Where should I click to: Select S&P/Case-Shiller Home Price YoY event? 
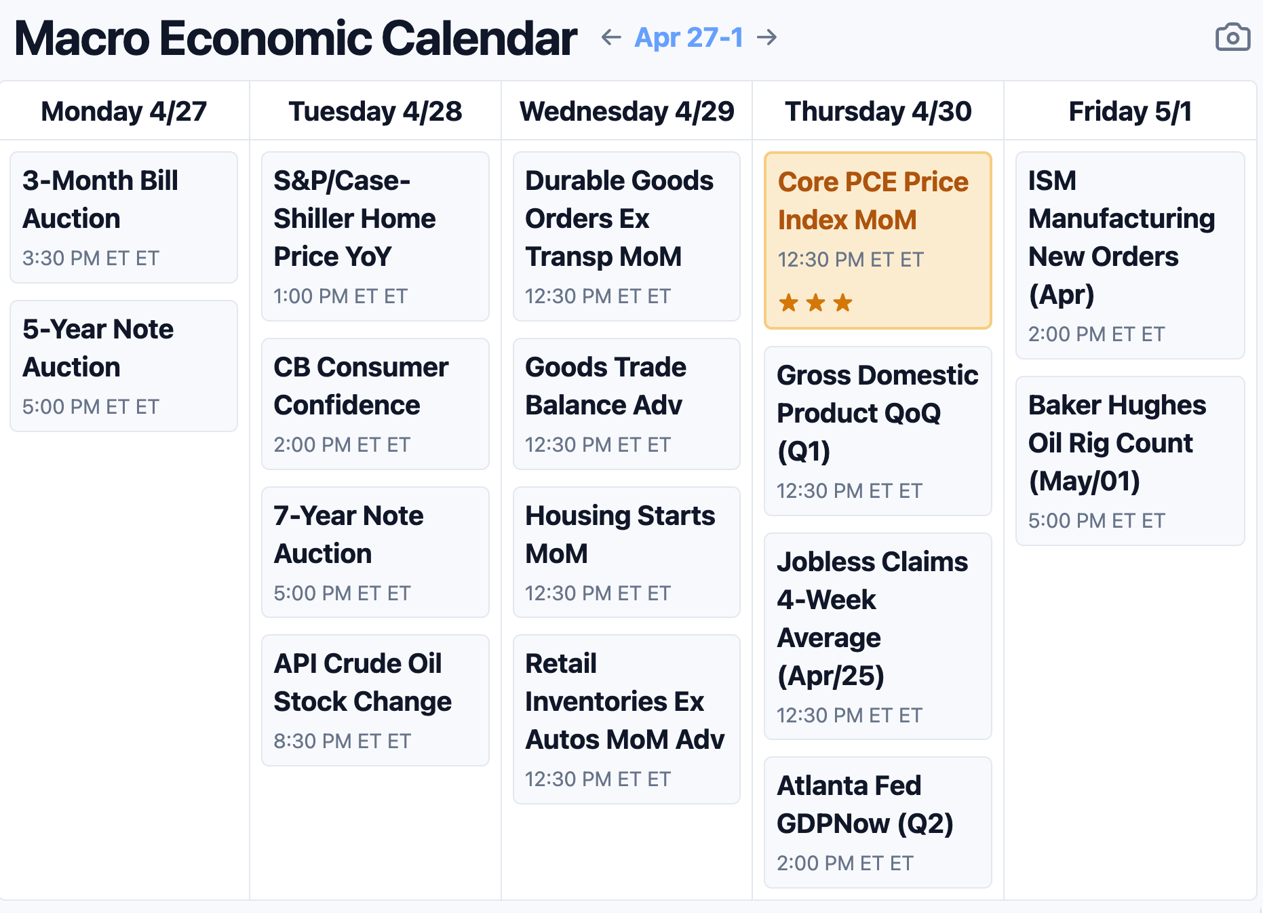pos(375,236)
